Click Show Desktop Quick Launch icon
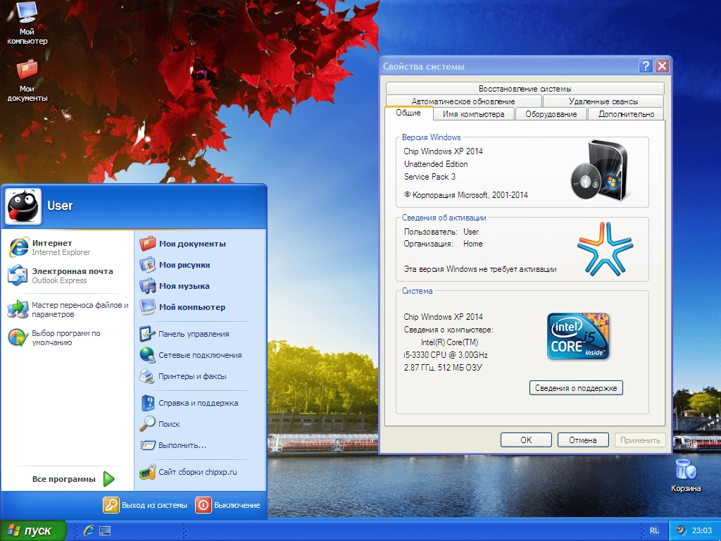The image size is (721, 541). click(x=105, y=531)
